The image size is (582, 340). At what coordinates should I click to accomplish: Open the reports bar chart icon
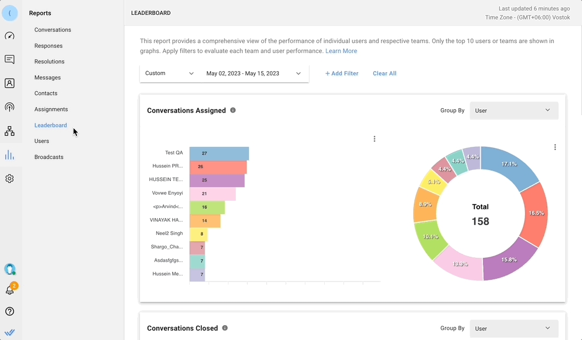(x=9, y=155)
